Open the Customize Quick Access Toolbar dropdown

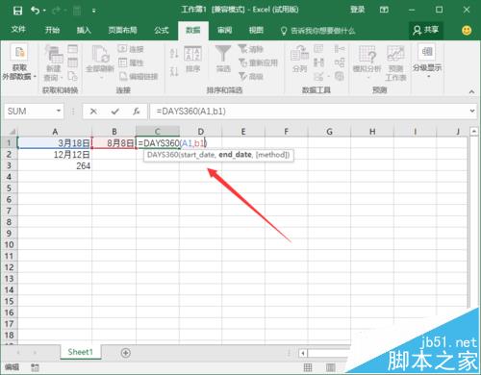[x=93, y=12]
